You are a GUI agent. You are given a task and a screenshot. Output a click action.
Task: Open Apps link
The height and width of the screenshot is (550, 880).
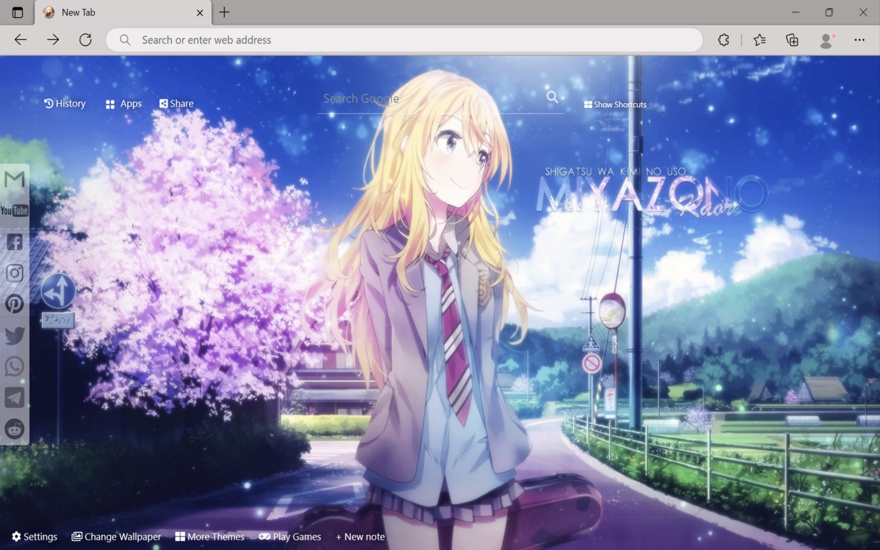point(124,104)
